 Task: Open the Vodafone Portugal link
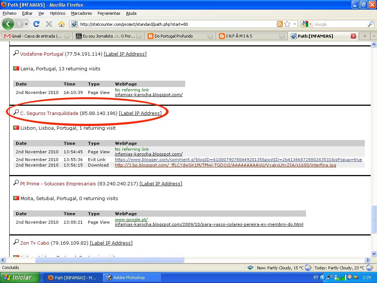42,54
